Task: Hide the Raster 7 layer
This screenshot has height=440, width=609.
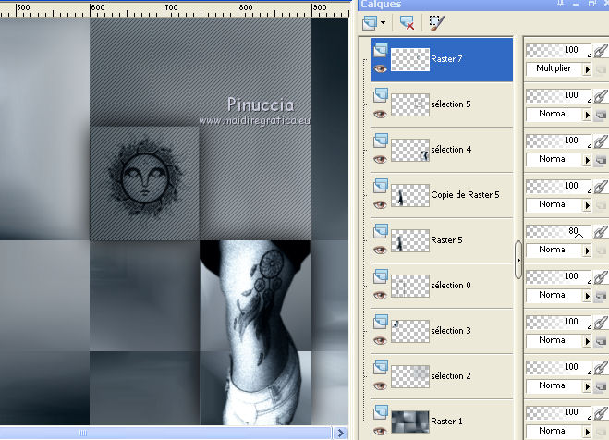Action: coord(380,68)
